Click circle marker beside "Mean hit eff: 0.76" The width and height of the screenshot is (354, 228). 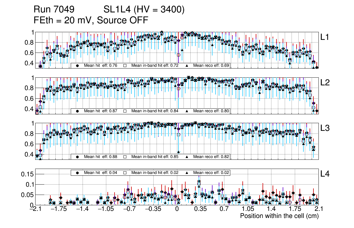[77, 66]
